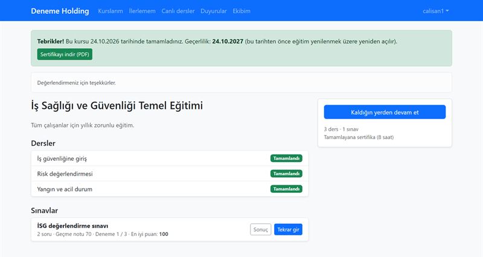Screen dimensions: 483x257
Task: Click the Dersler section heading
Action: [43, 143]
